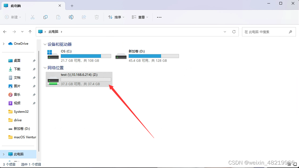Click the pin icon next to 图片
Image resolution: width=299 pixels, height=168 pixels.
click(x=34, y=86)
